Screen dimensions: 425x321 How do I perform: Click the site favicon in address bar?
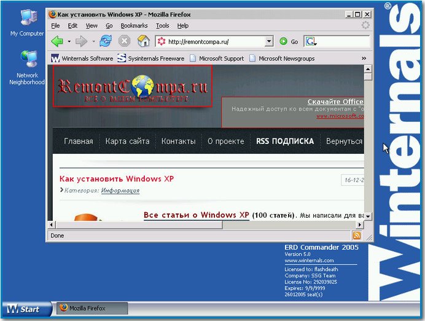162,41
